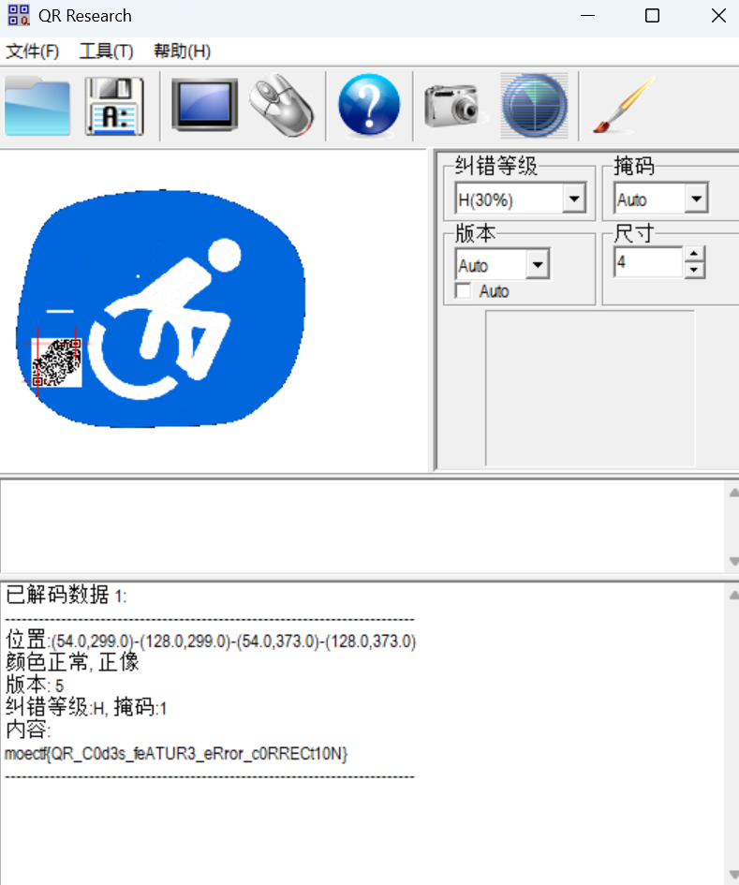Open the 帮助(H) menu
Screen dimensions: 739x885
coord(182,52)
